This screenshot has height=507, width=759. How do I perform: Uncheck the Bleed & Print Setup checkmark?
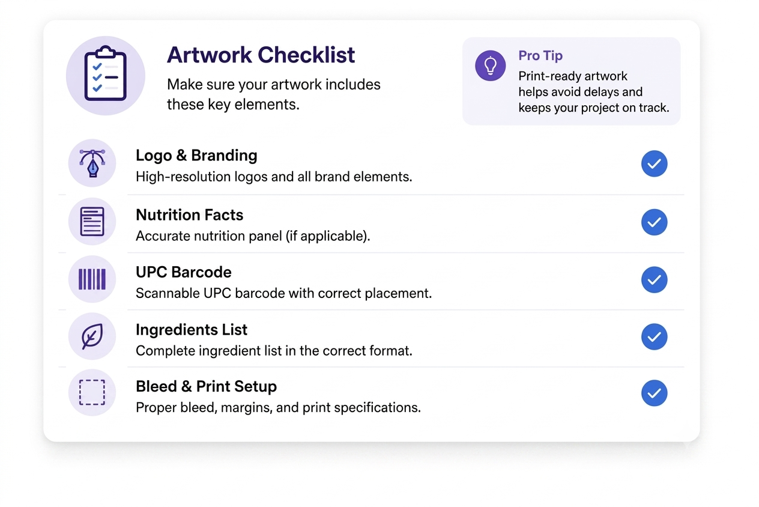point(654,393)
